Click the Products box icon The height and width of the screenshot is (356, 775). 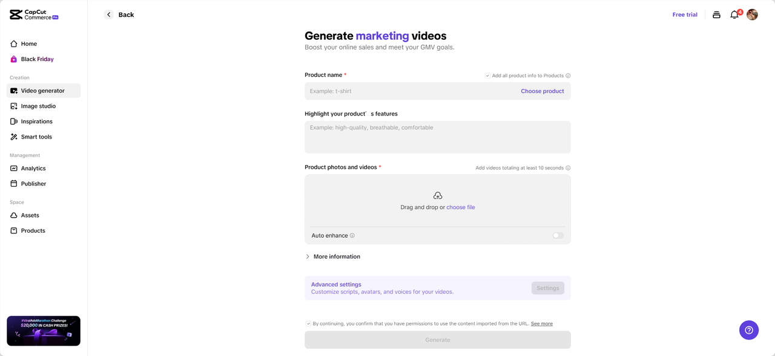tap(14, 230)
